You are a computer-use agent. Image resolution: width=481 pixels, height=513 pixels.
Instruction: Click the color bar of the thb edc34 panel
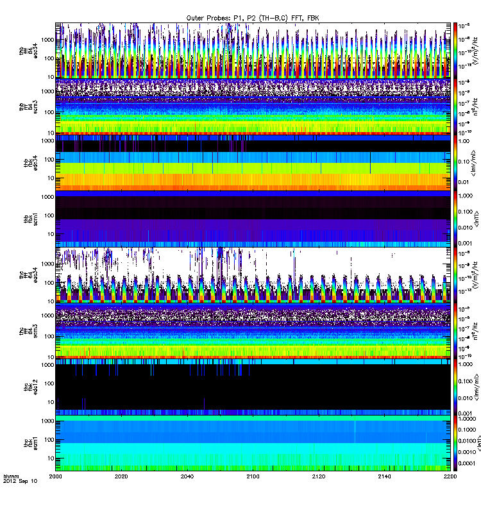pos(455,163)
